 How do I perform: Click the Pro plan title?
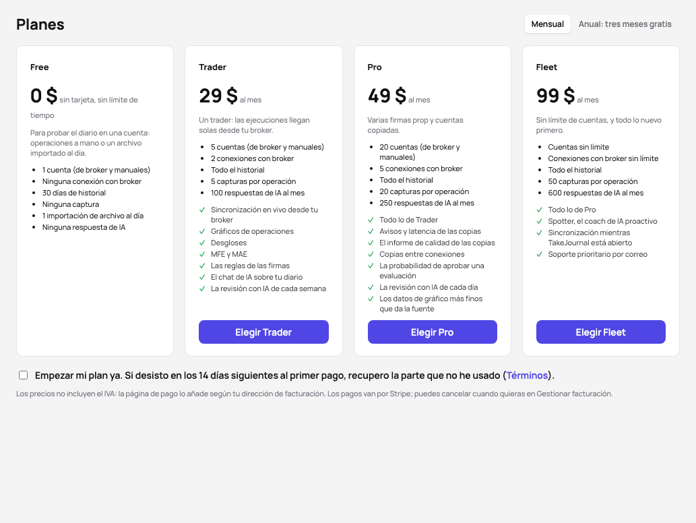click(x=375, y=67)
